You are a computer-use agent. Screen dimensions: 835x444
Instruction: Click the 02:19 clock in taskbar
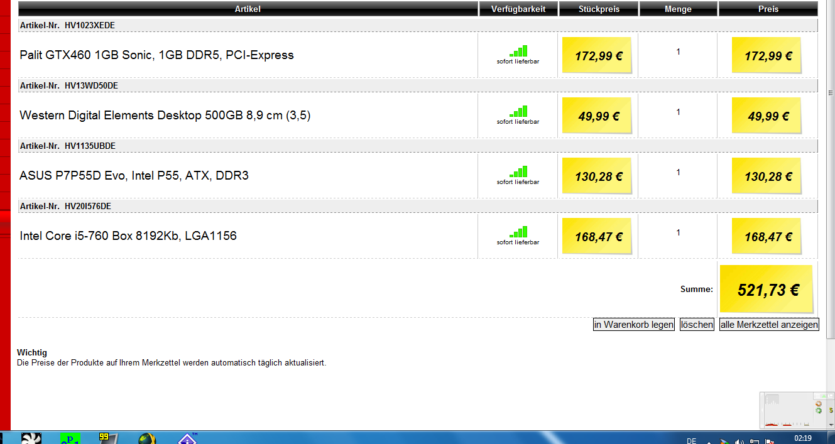point(803,438)
